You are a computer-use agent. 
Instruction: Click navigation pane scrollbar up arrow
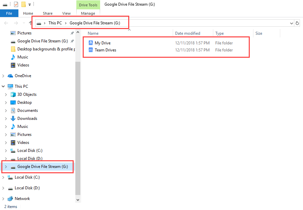pos(78,32)
